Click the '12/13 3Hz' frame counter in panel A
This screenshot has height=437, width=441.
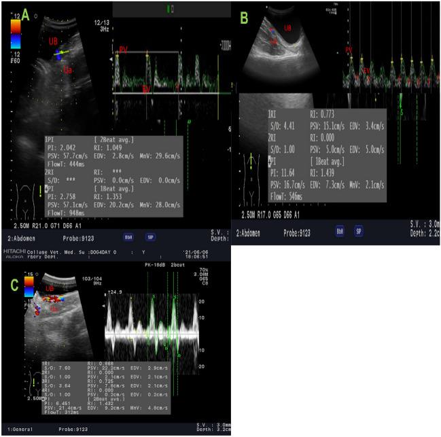102,26
